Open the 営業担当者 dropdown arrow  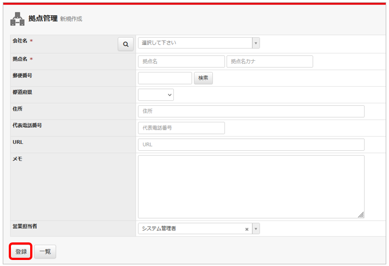click(256, 229)
